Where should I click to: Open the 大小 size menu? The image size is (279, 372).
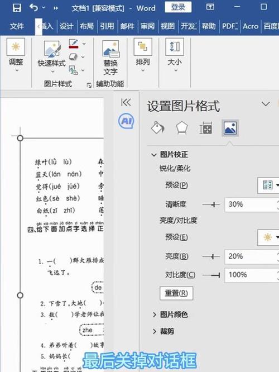(175, 55)
